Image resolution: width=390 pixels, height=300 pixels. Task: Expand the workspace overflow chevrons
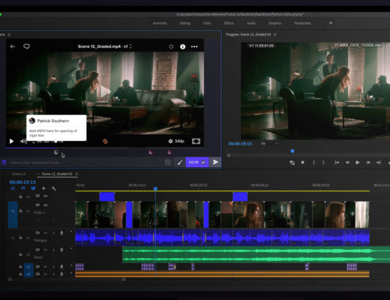(x=331, y=22)
